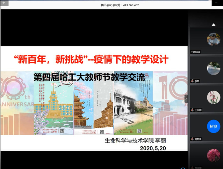Collapse the participant sidebar with chevron handle
The height and width of the screenshot is (169, 223).
(186, 99)
